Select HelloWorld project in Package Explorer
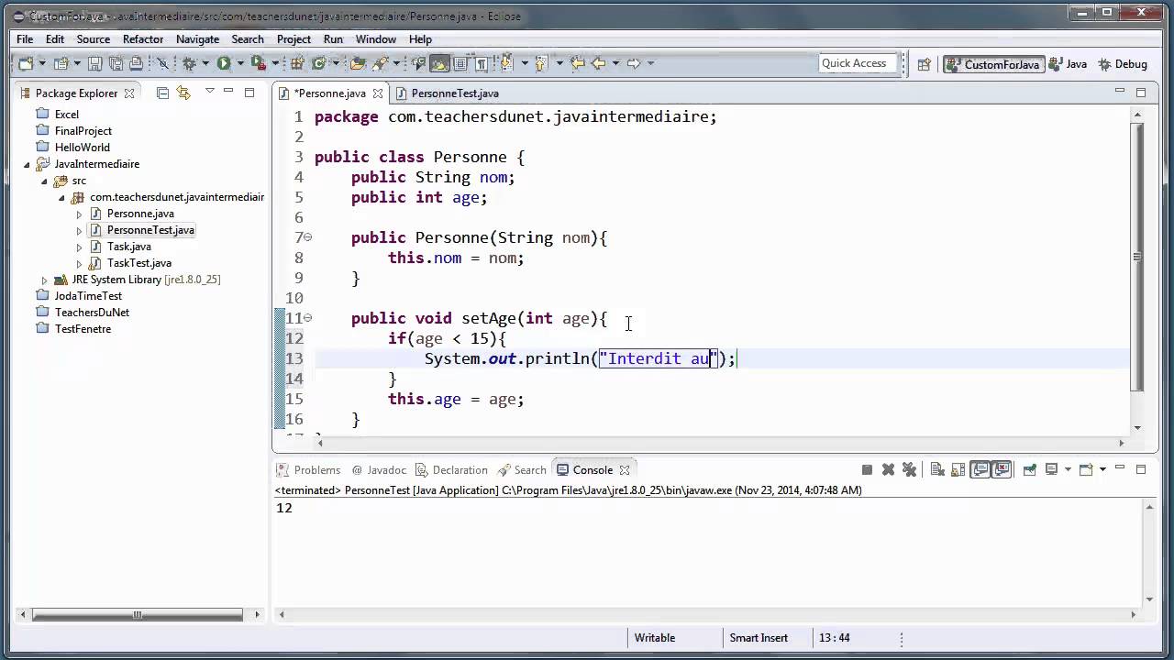 pos(73,148)
